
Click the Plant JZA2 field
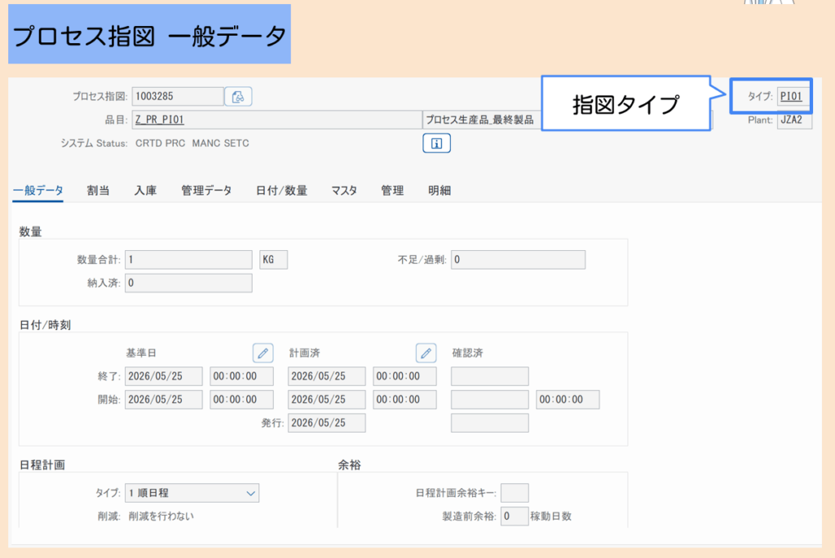coord(794,121)
